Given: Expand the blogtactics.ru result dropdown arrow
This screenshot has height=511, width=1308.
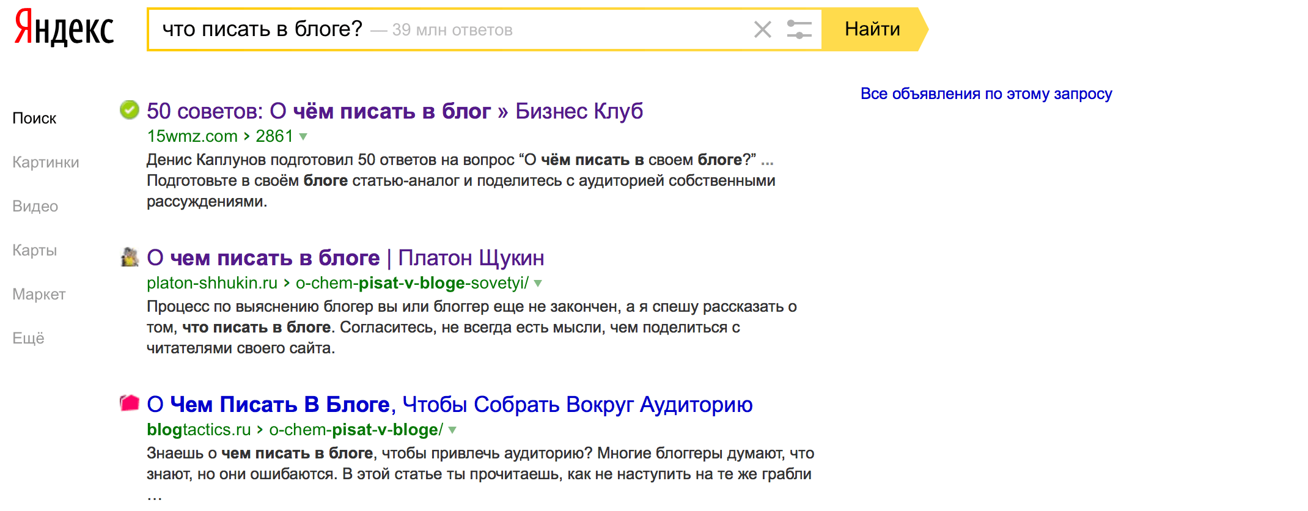Looking at the screenshot, I should (452, 430).
